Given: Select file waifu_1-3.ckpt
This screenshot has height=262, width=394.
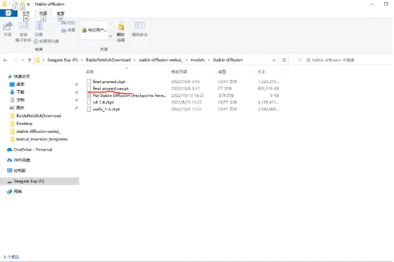Looking at the screenshot, I should [x=106, y=109].
